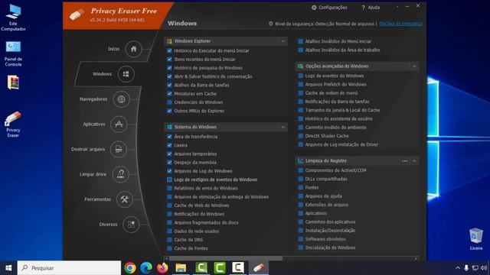Switch to Início tab label

[114, 49]
